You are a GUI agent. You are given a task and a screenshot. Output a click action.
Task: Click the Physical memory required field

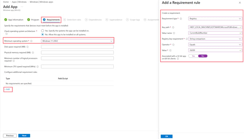(x=77, y=52)
